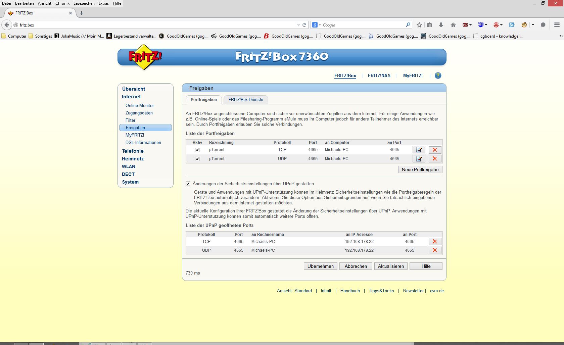Open the Chronik menu
The height and width of the screenshot is (345, 564).
62,3
